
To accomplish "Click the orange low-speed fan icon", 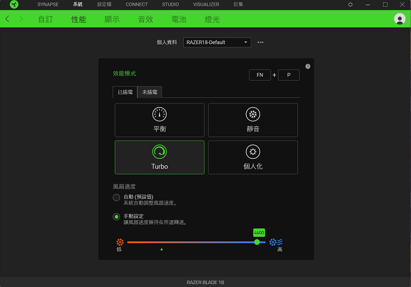I will point(120,242).
